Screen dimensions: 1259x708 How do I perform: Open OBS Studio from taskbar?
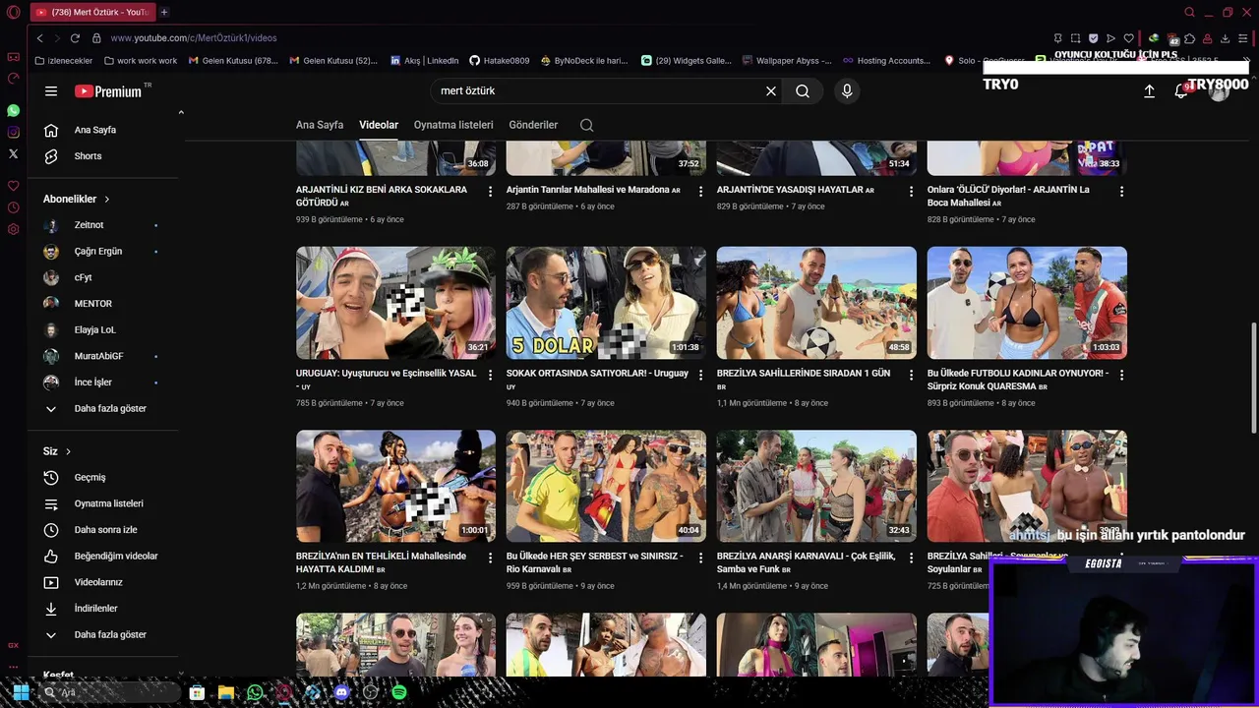coord(370,692)
